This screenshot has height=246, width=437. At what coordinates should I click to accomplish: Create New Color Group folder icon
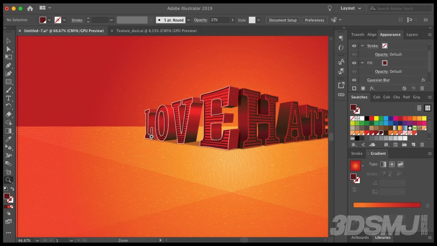404,145
